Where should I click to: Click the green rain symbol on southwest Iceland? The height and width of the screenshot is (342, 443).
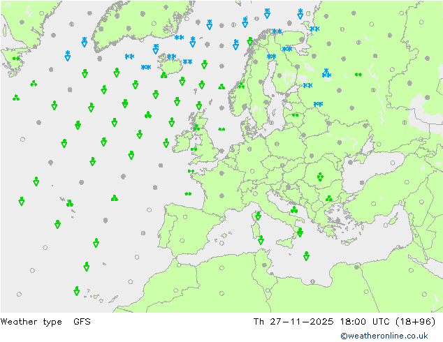pos(164,75)
